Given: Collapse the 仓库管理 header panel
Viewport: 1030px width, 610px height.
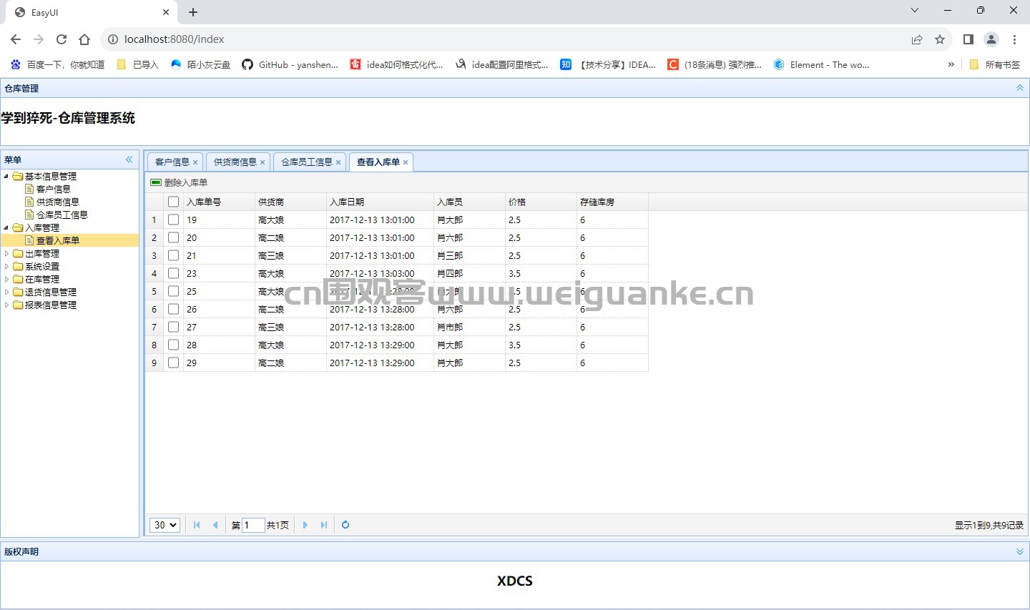Looking at the screenshot, I should [1020, 88].
